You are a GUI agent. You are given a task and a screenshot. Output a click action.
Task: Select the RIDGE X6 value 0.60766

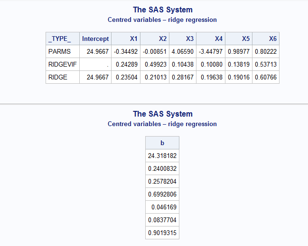coord(266,77)
